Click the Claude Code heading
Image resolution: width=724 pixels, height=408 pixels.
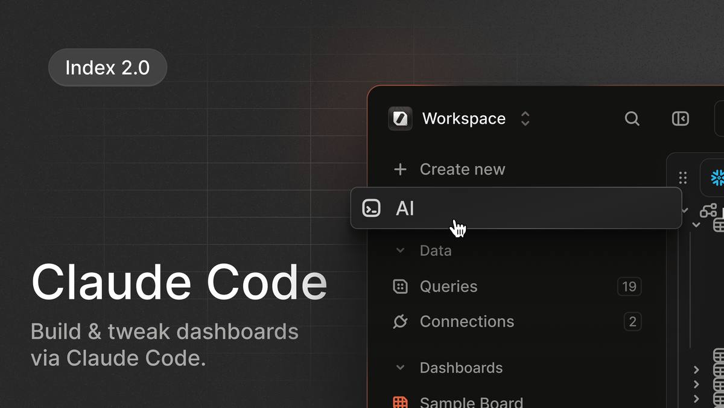[179, 282]
